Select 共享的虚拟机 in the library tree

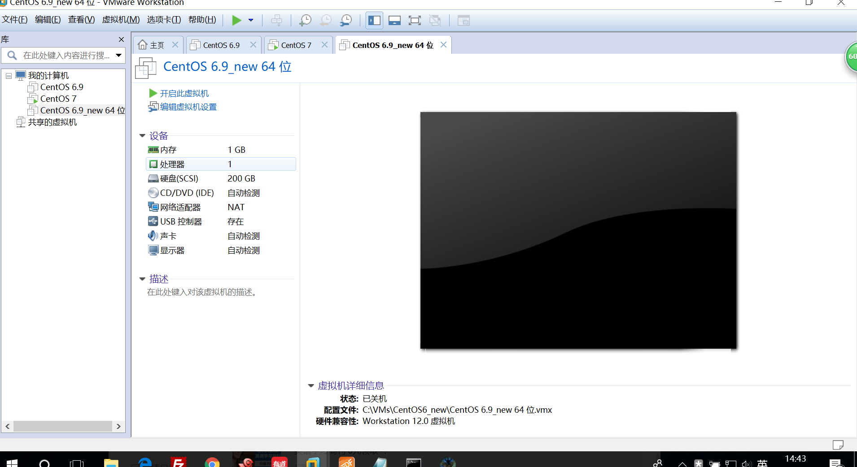[52, 122]
